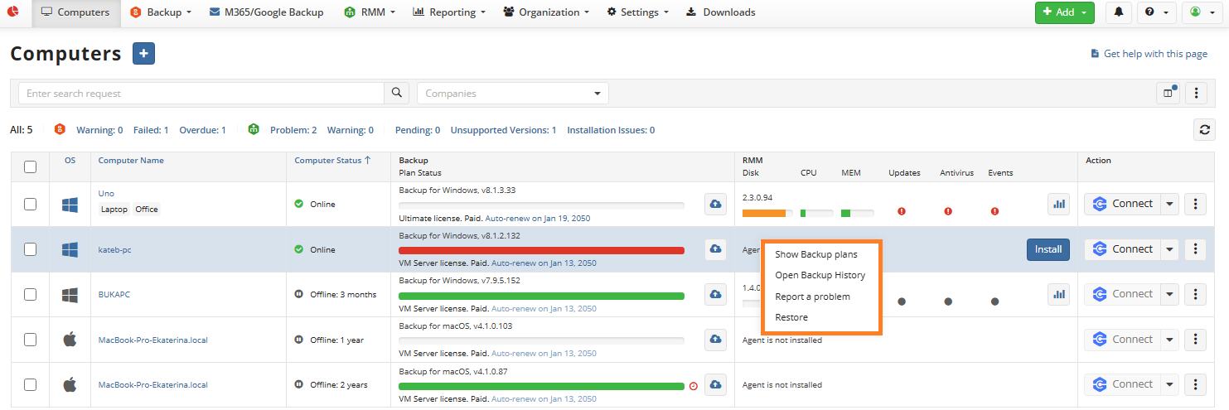Open the user account menu

pyautogui.click(x=1201, y=12)
